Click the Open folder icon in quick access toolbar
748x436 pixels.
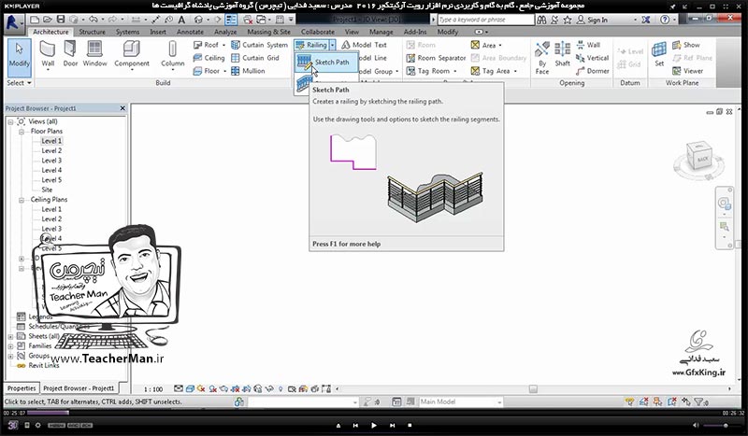click(48, 20)
